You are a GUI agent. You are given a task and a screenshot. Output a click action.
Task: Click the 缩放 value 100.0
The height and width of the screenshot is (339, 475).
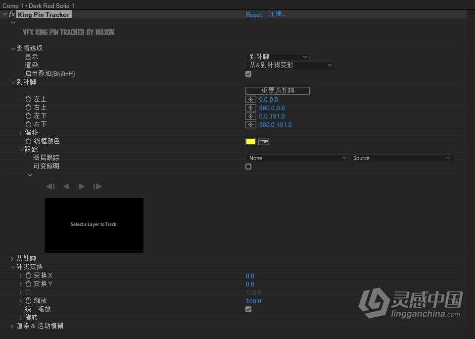(253, 301)
